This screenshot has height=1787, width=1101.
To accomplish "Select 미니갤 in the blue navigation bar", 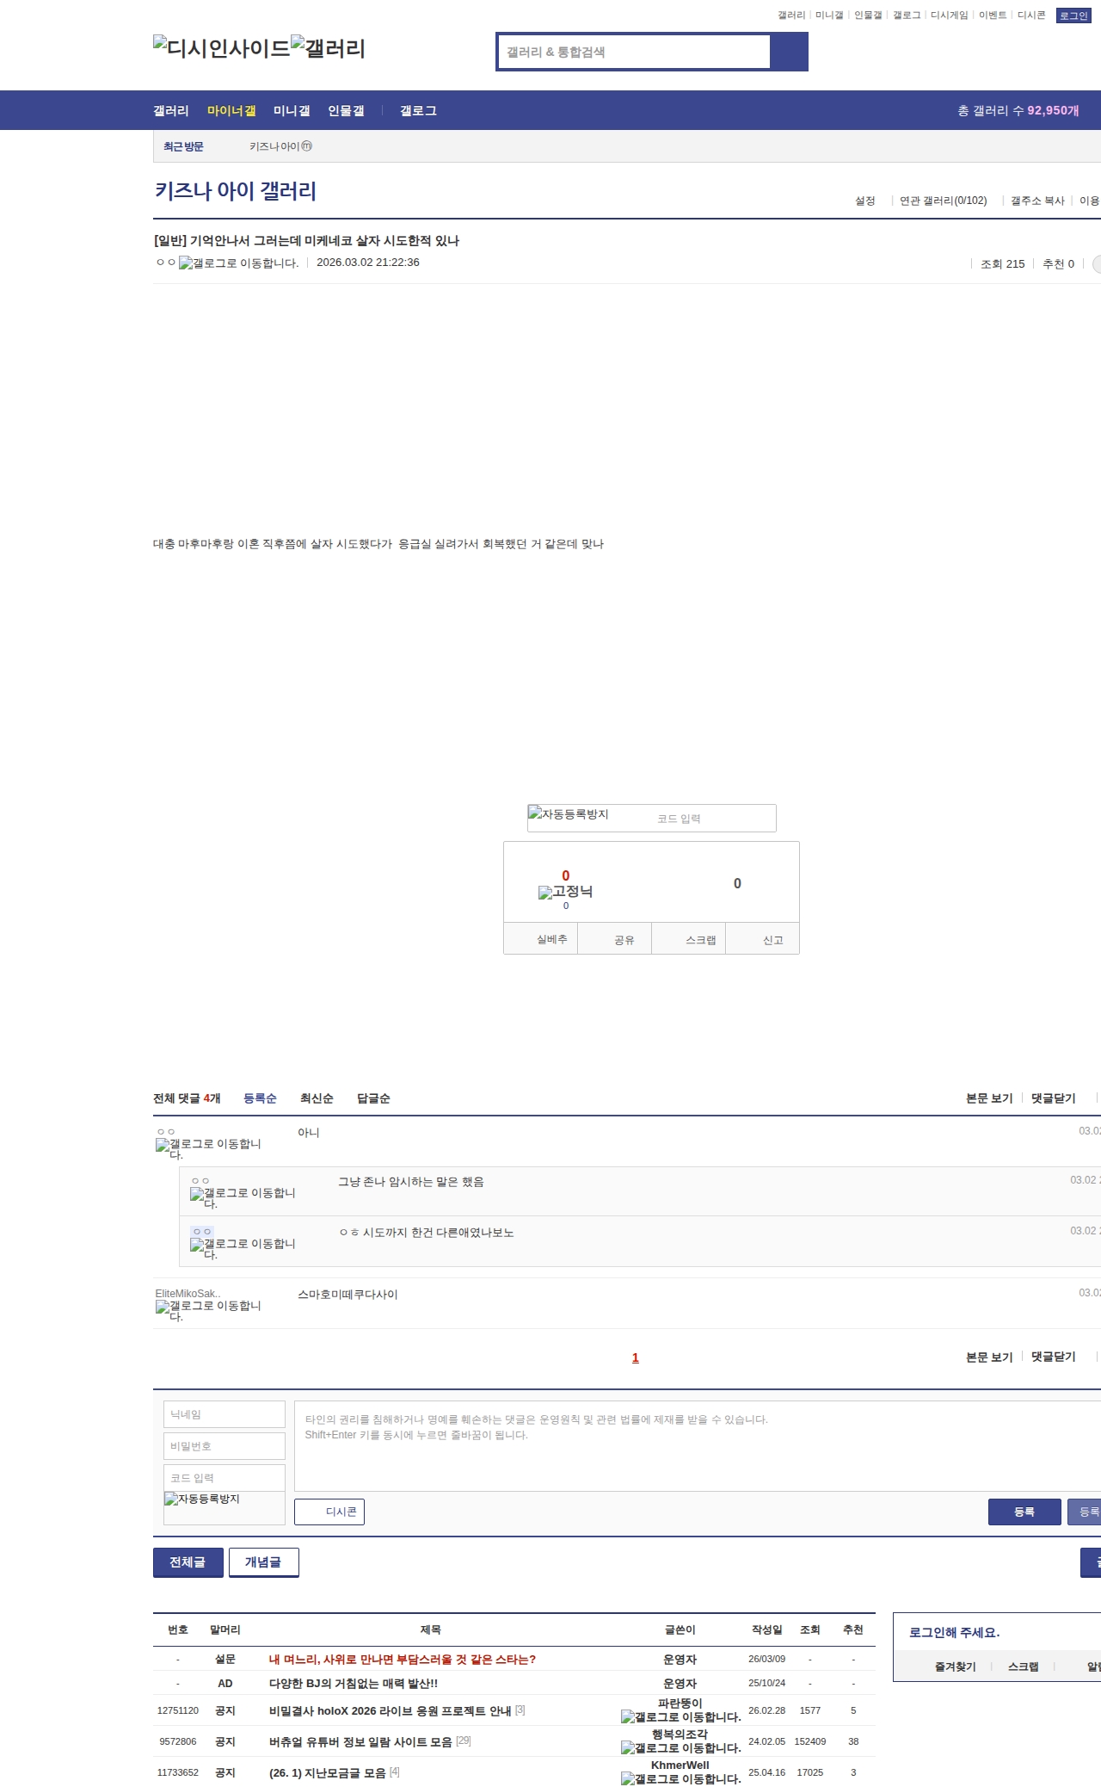I will (292, 110).
